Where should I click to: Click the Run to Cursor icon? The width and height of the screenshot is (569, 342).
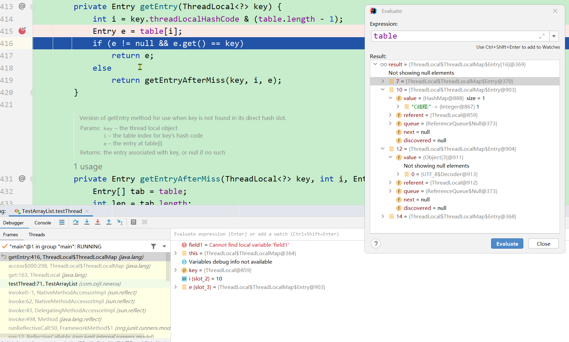(120, 222)
